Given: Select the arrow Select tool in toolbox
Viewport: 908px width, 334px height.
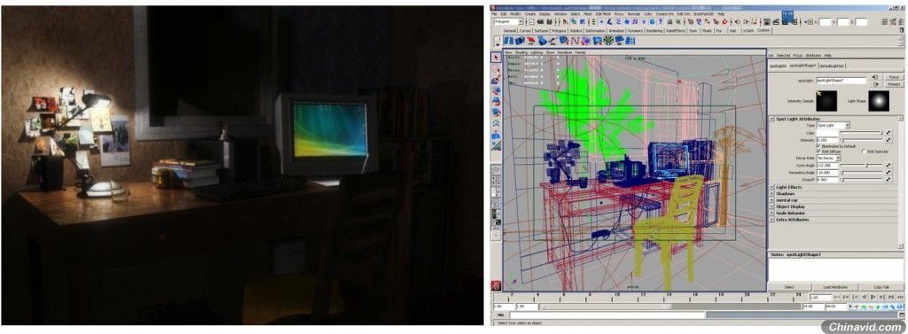Looking at the screenshot, I should 496,58.
